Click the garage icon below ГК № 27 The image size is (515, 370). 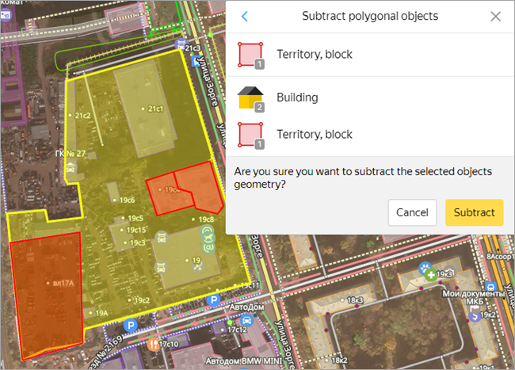coord(71,167)
